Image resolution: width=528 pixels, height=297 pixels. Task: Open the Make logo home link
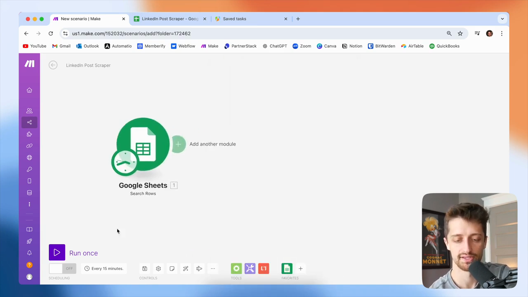tap(29, 64)
